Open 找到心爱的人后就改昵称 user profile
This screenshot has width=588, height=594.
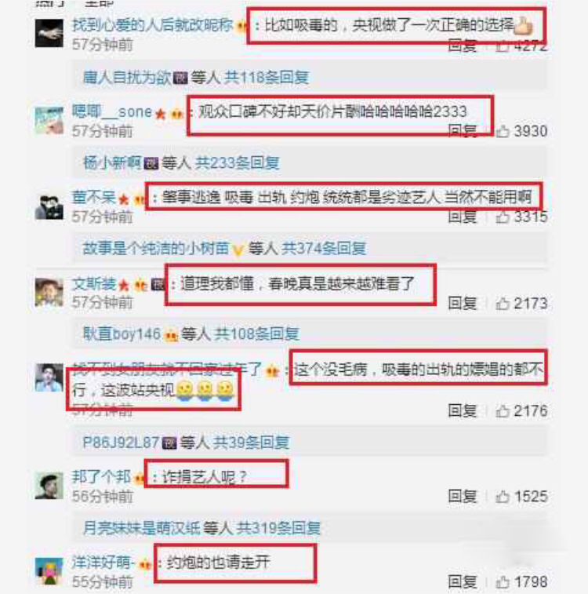coord(152,25)
